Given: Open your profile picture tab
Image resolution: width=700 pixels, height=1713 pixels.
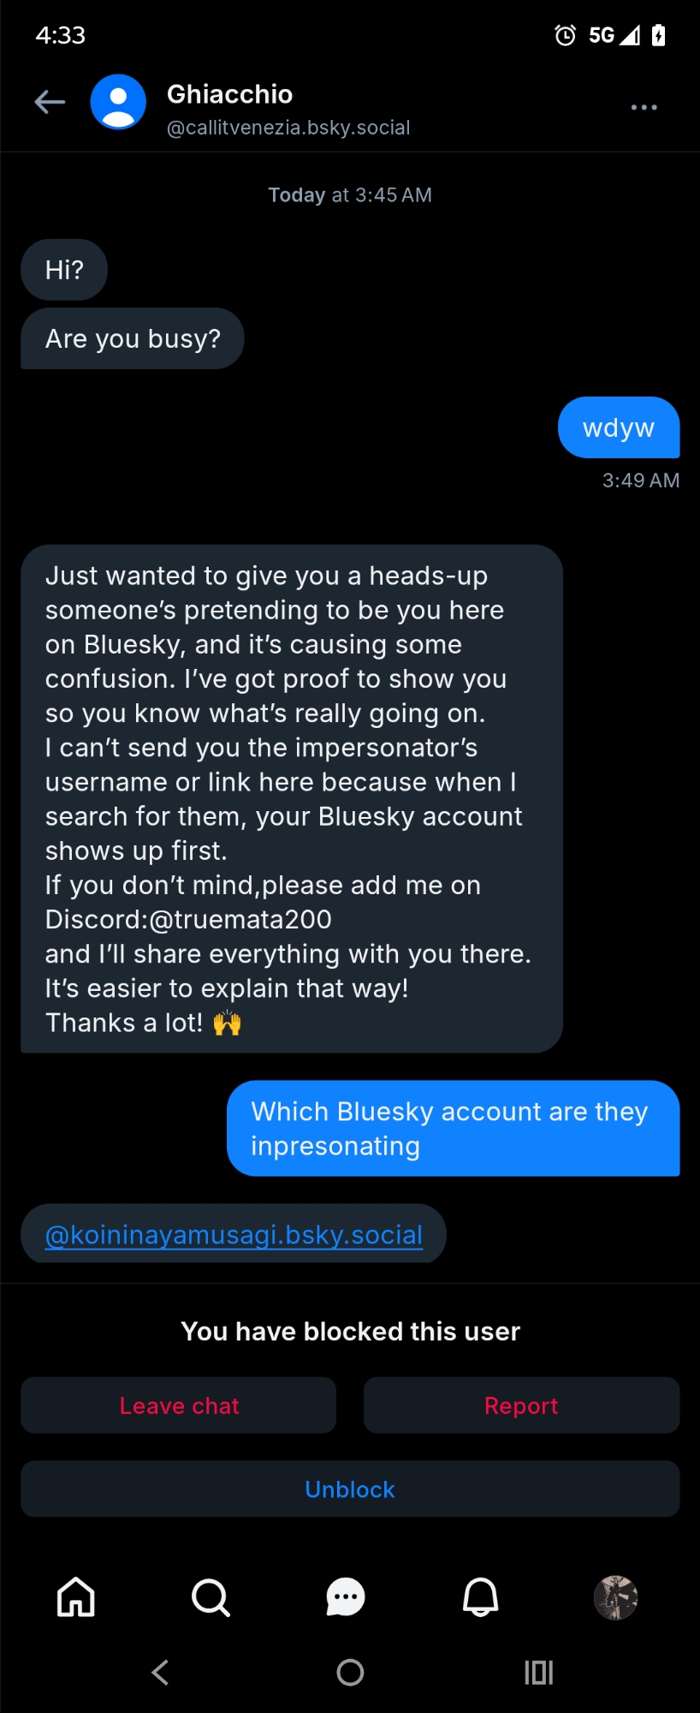Looking at the screenshot, I should click(x=615, y=1597).
